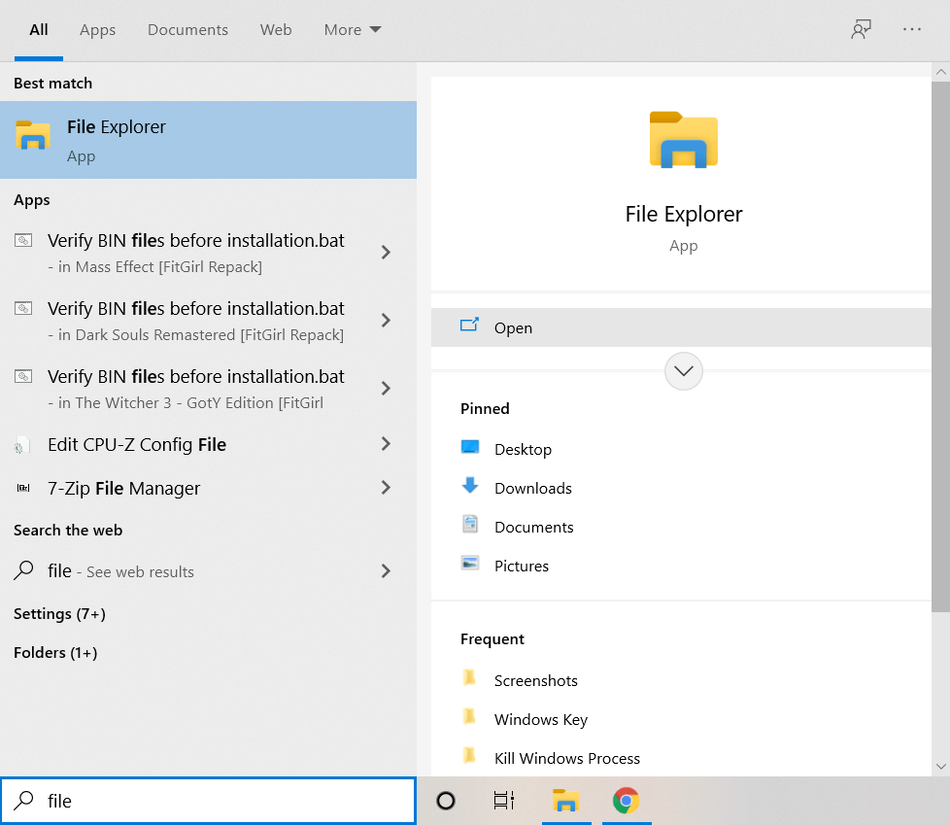Click Open to launch File Explorer
The height and width of the screenshot is (825, 950).
[x=513, y=327]
